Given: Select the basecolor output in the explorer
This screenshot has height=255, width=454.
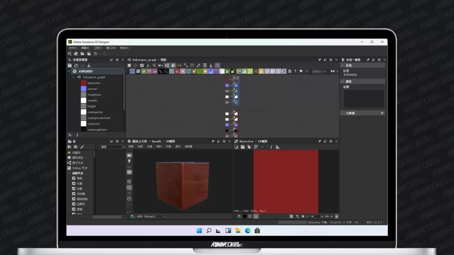Looking at the screenshot, I should pyautogui.click(x=94, y=83).
